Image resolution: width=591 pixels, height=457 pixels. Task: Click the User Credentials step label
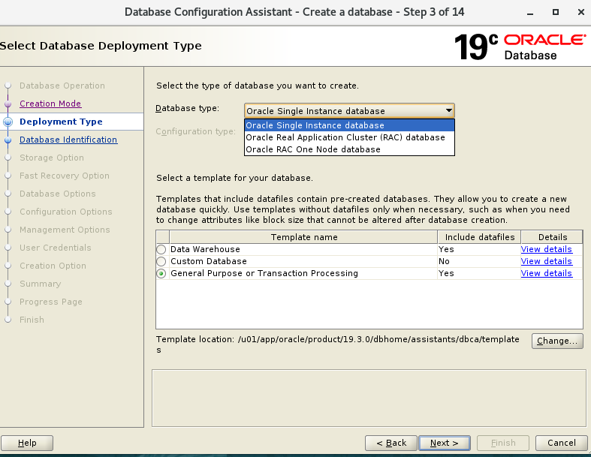click(56, 248)
